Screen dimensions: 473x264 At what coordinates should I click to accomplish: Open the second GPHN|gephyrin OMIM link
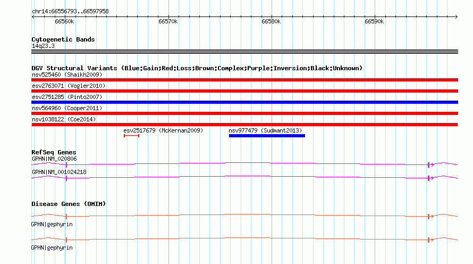[52, 247]
